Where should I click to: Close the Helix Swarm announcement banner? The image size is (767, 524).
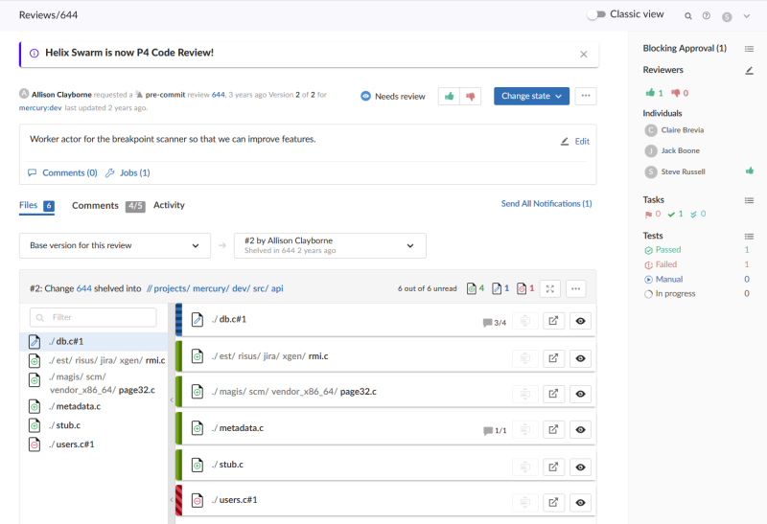tap(583, 54)
